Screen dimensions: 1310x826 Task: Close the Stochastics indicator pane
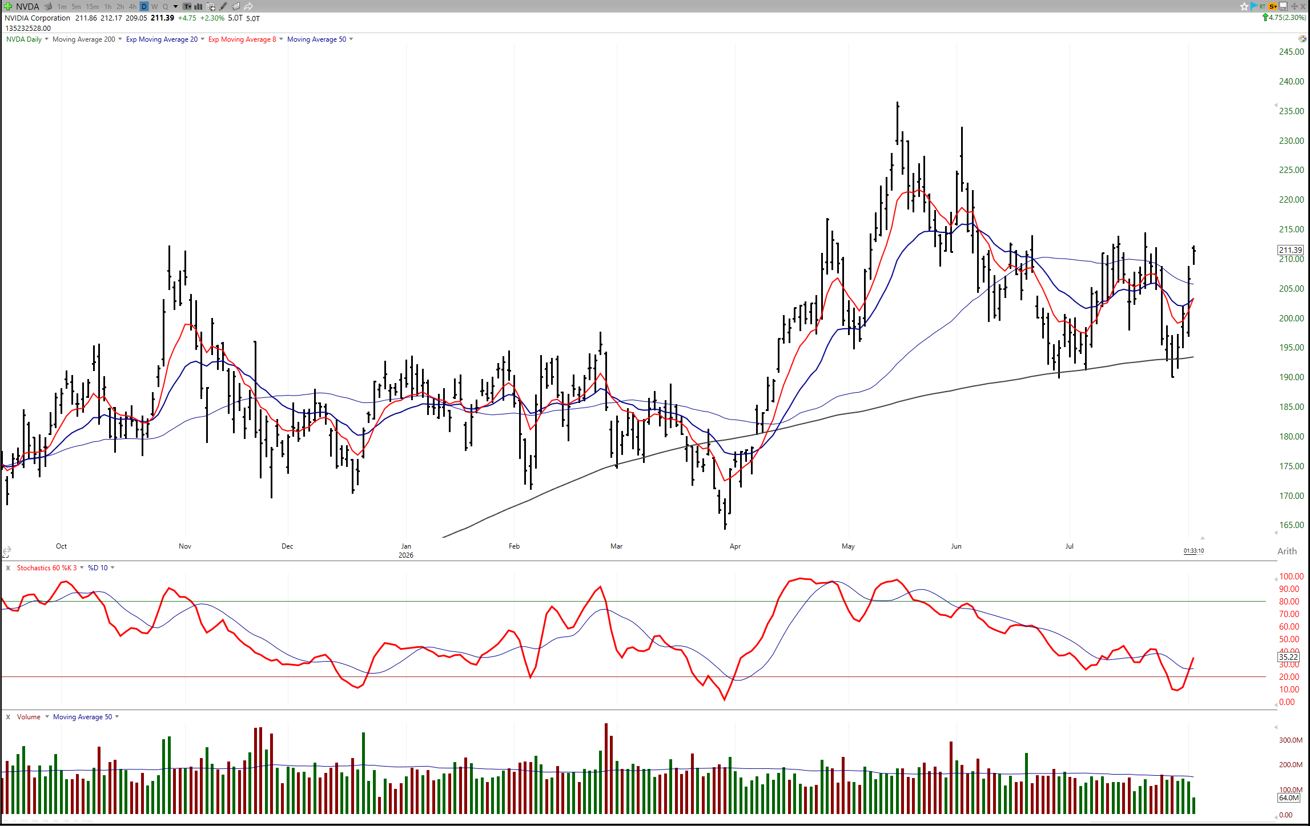8,568
